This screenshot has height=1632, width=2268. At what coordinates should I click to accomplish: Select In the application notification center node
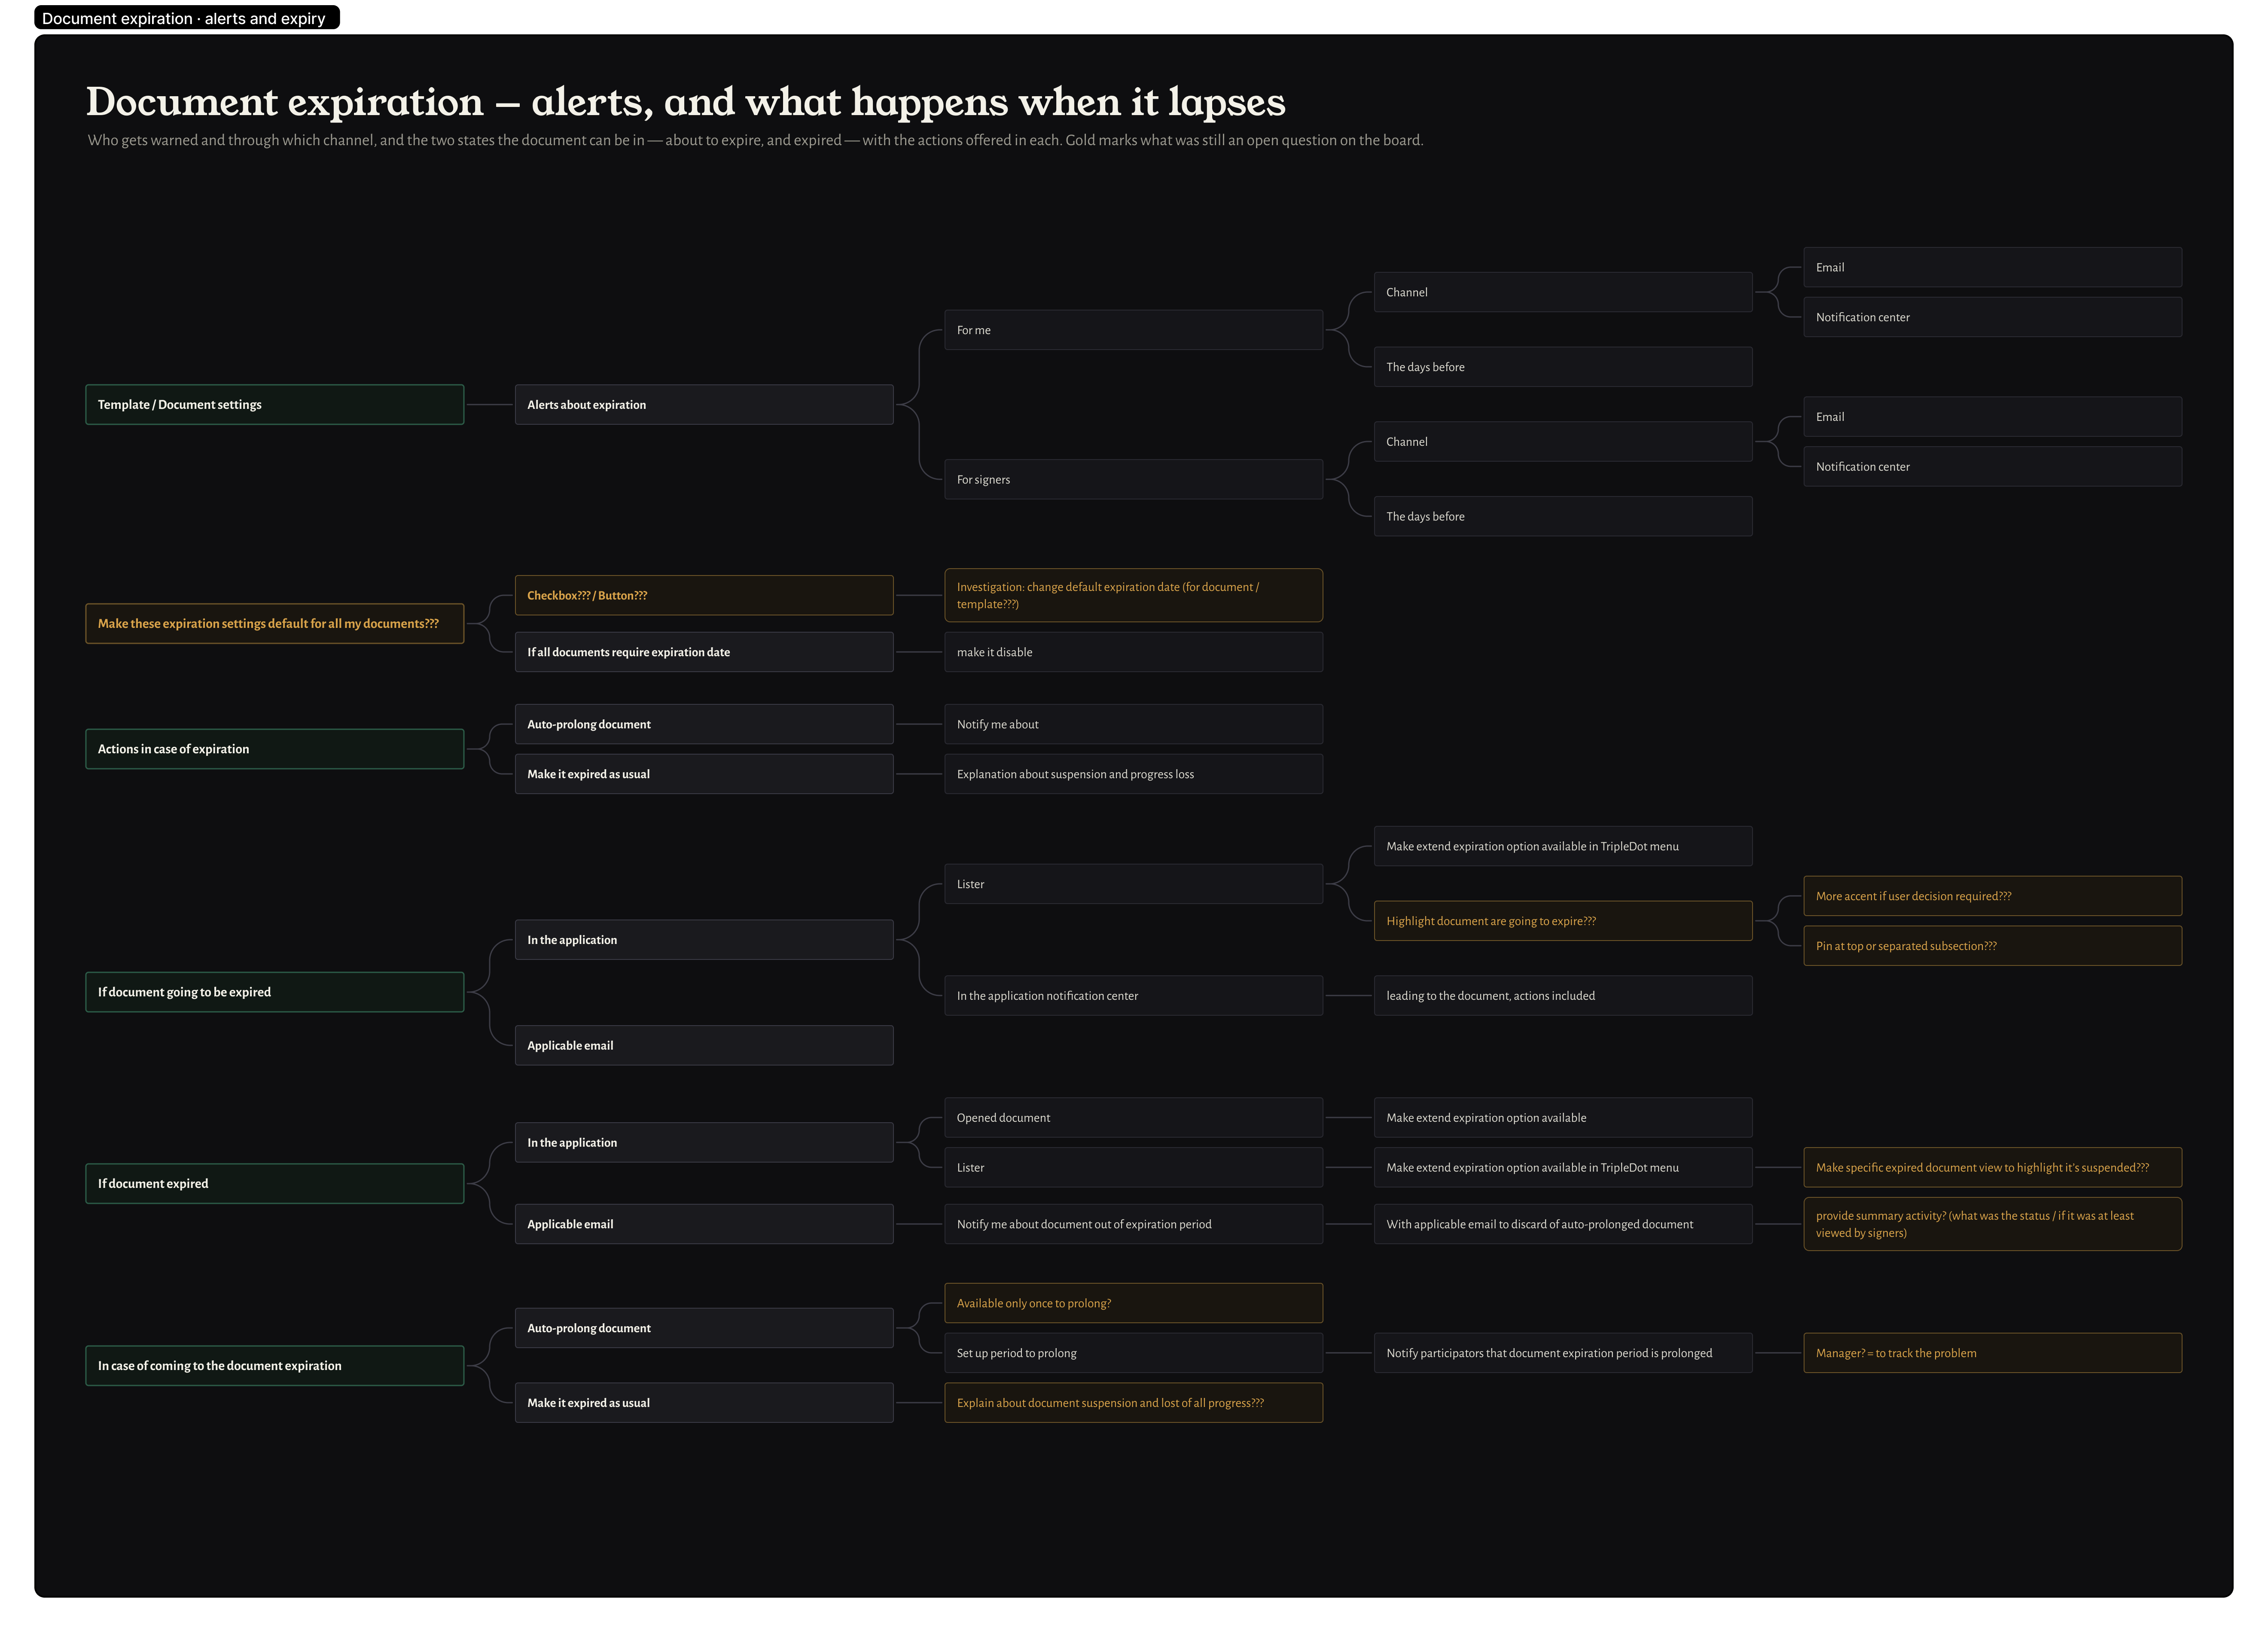tap(1133, 996)
